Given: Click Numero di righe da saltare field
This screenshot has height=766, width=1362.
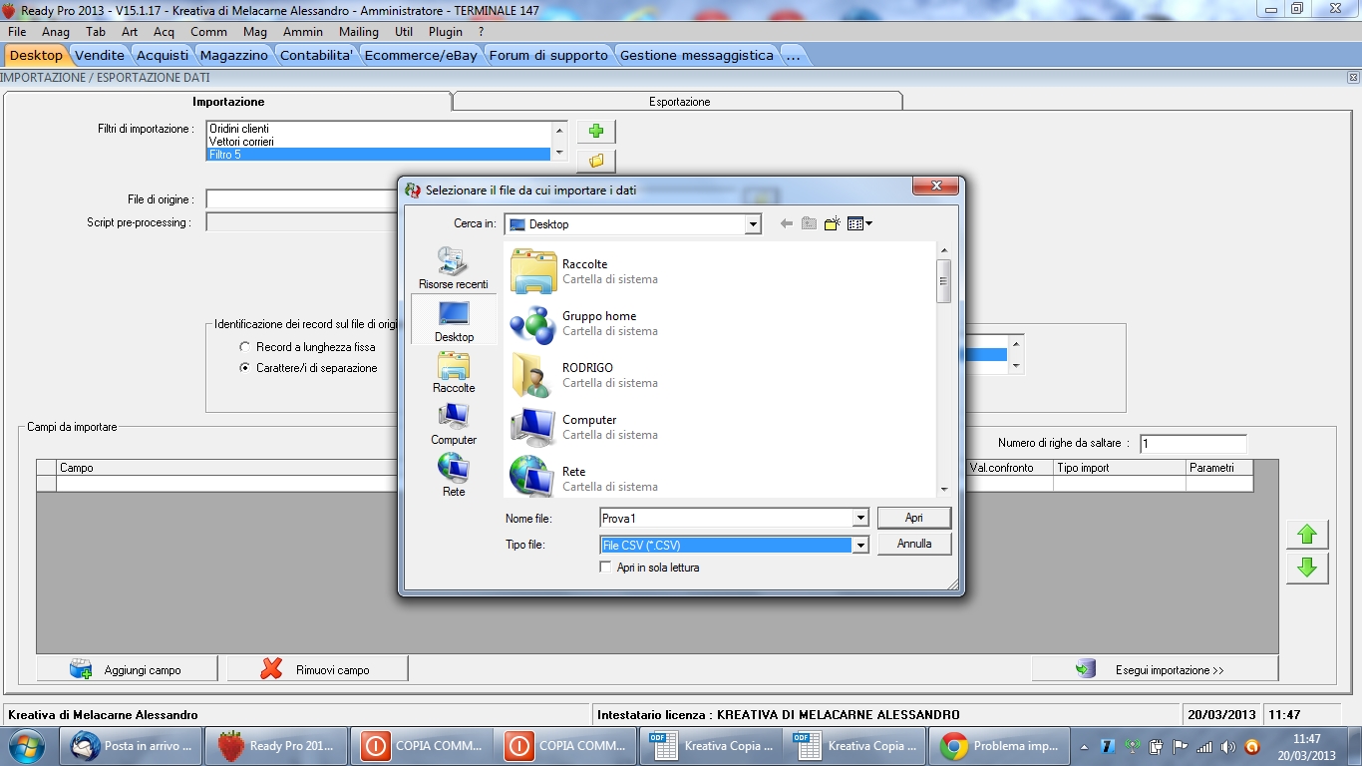Looking at the screenshot, I should pos(1192,444).
